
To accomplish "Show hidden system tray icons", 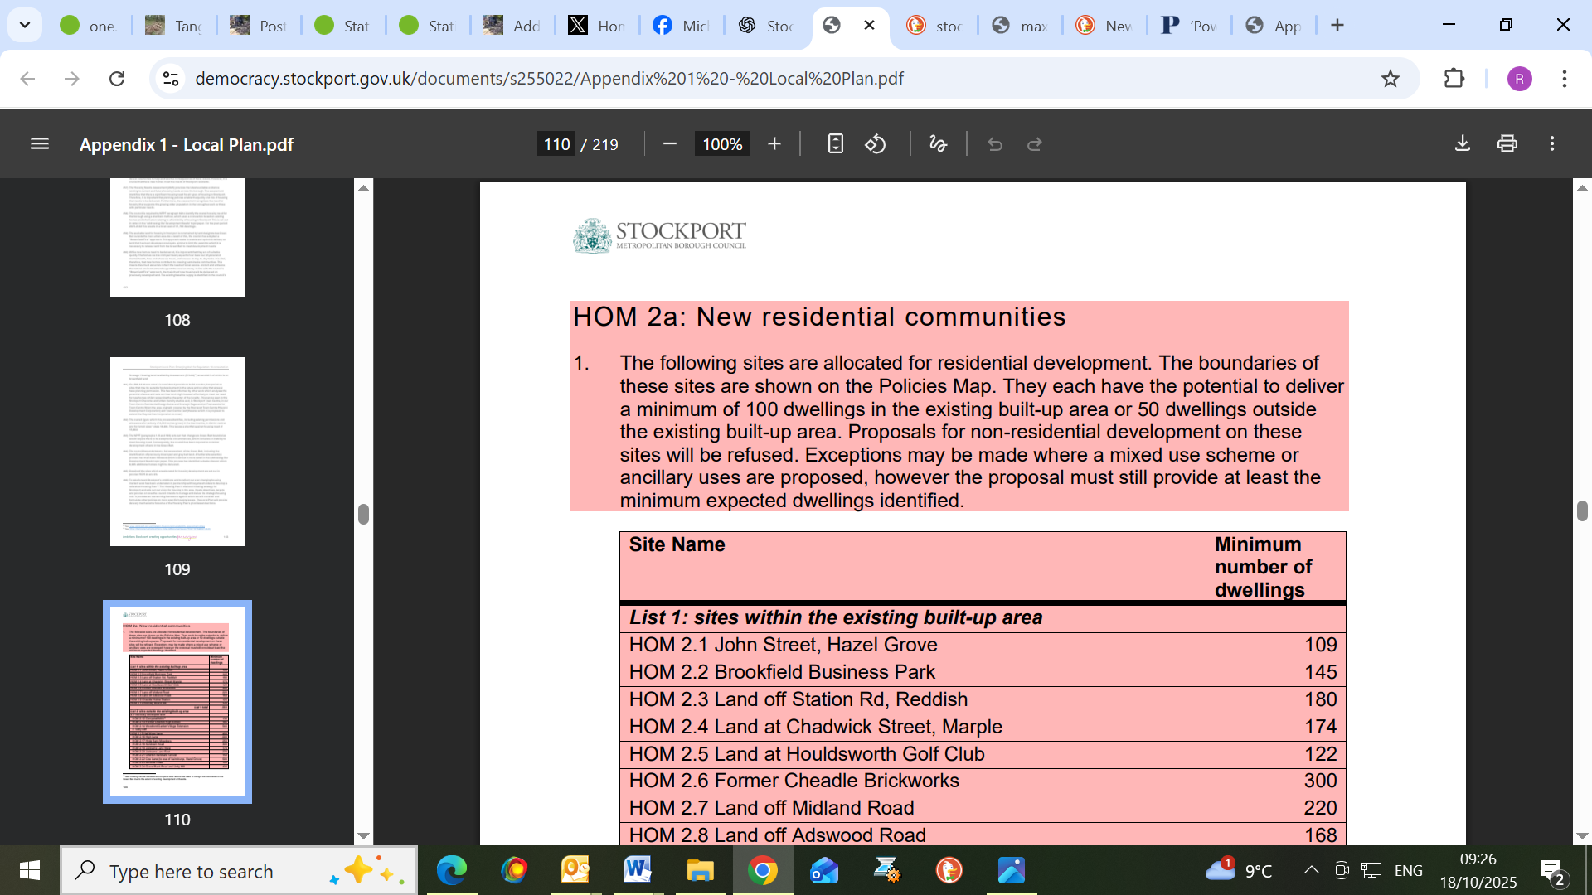I will coord(1311,870).
